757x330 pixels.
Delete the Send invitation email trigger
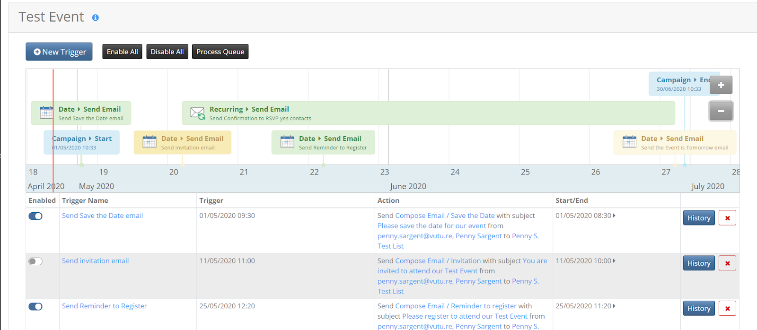(x=727, y=263)
